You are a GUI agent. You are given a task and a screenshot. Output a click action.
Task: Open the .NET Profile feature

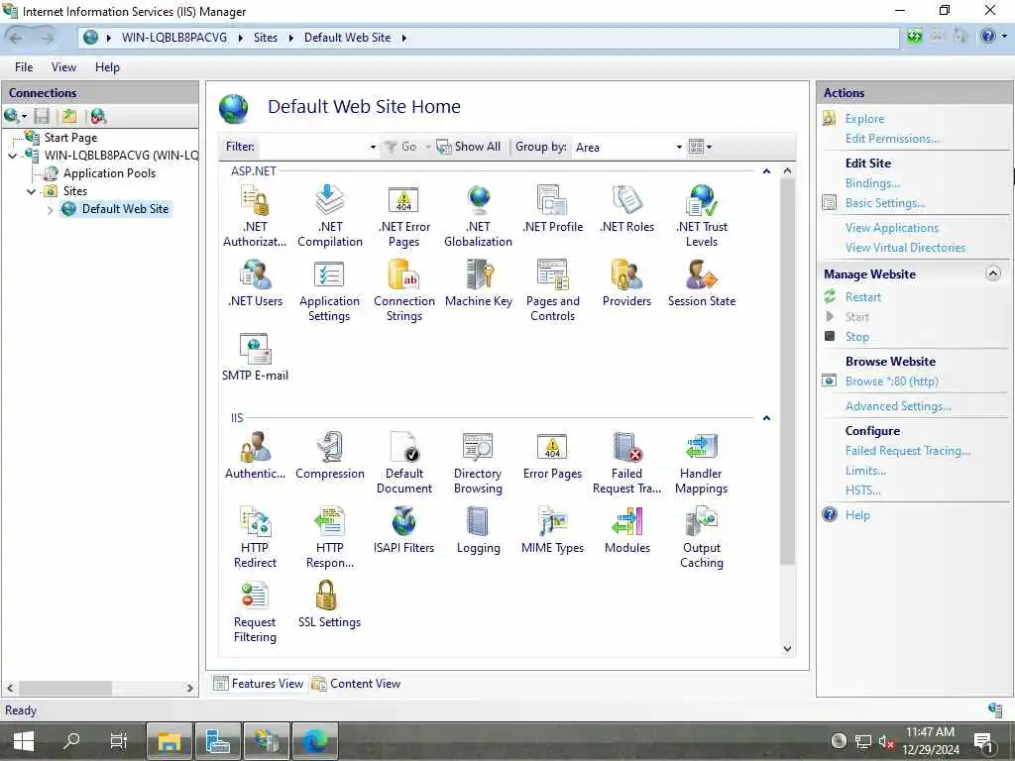coord(552,209)
